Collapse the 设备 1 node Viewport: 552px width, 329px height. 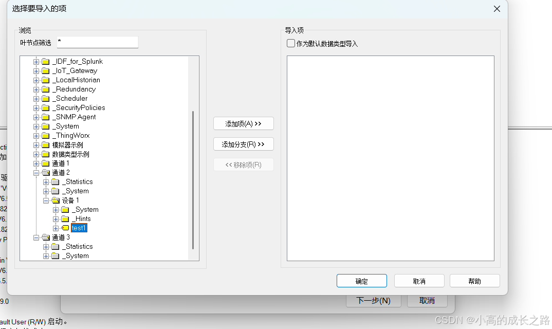pos(46,200)
